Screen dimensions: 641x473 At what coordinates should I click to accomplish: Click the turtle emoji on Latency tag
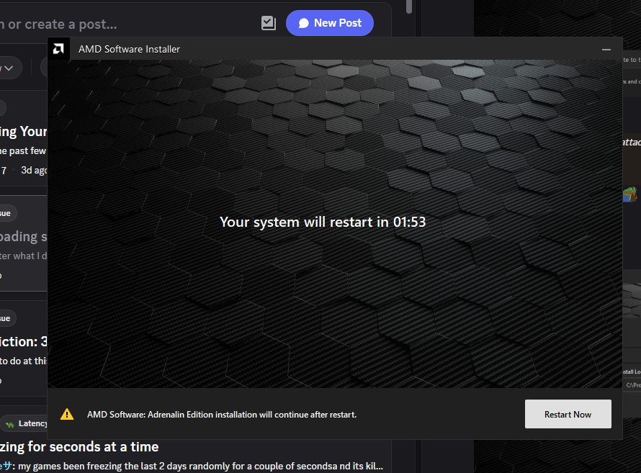[x=10, y=424]
